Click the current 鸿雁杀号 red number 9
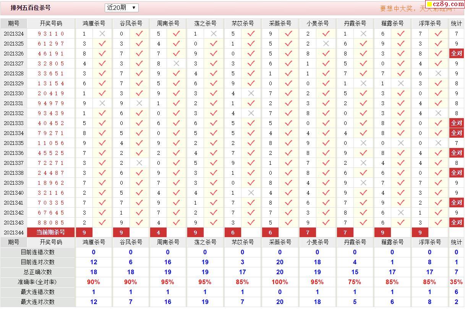 click(x=84, y=233)
